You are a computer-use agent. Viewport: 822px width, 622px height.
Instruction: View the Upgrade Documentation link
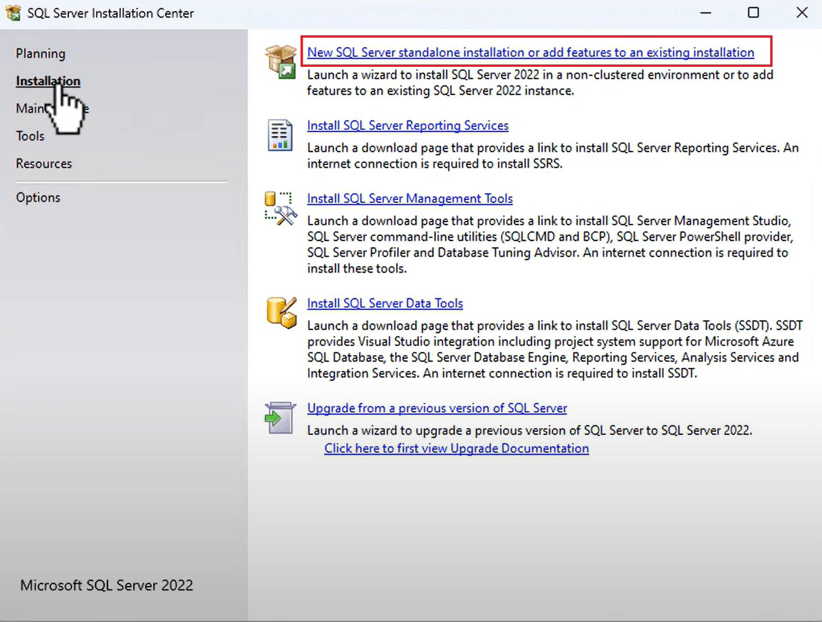pos(456,448)
